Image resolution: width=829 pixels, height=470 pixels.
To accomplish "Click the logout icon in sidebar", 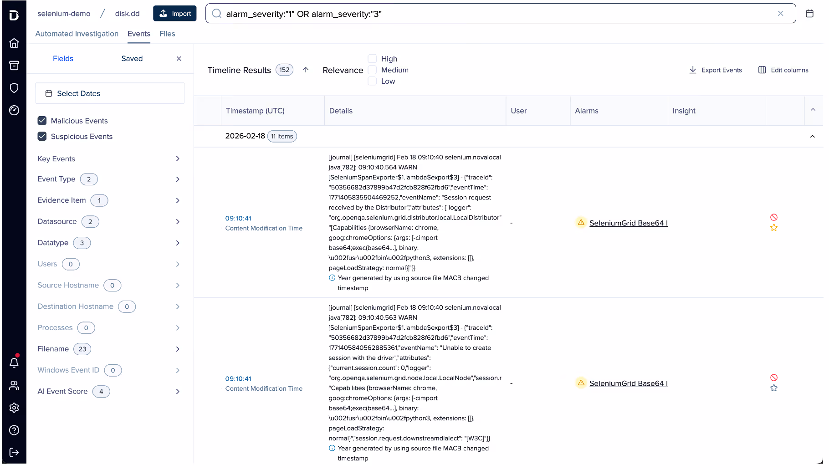I will [x=14, y=452].
